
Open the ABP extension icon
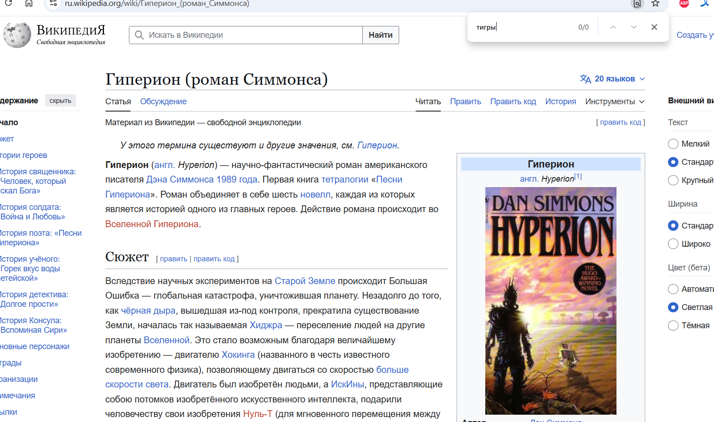click(x=684, y=4)
